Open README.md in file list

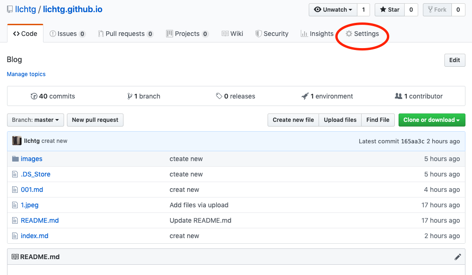click(40, 220)
